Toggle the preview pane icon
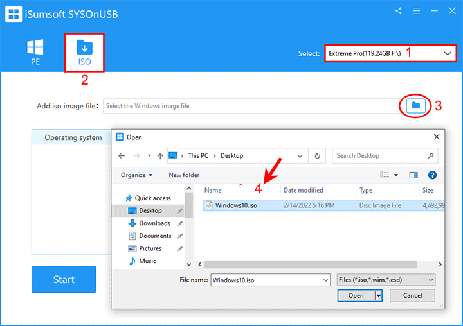The image size is (463, 326). click(413, 175)
